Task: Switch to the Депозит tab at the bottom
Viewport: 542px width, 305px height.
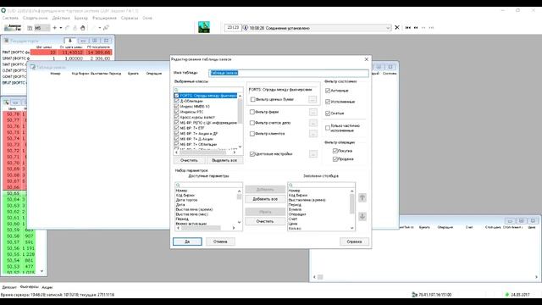Action: coord(9,287)
